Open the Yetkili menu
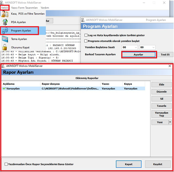This screenshot has width=174, height=172. 5,8
